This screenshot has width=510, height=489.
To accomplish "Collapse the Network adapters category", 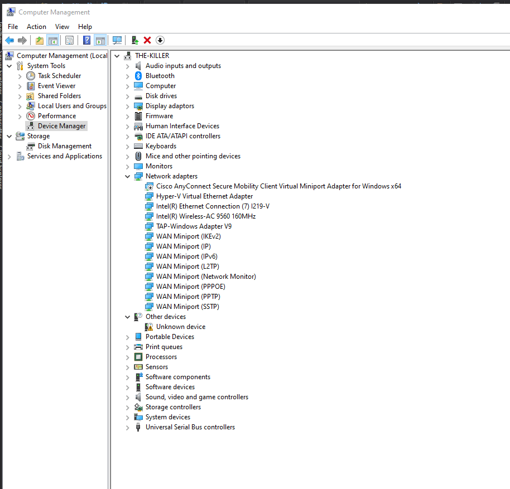I will pos(127,176).
